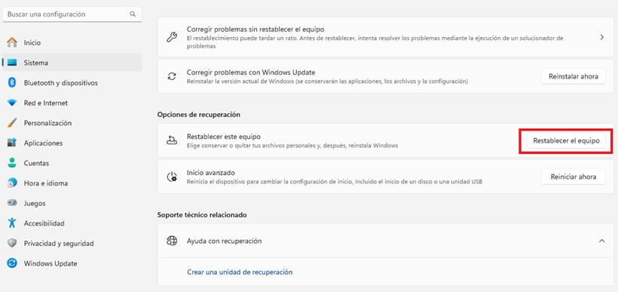The height and width of the screenshot is (292, 618).
Task: Open the Red e Internet wifi icon
Action: pos(12,103)
